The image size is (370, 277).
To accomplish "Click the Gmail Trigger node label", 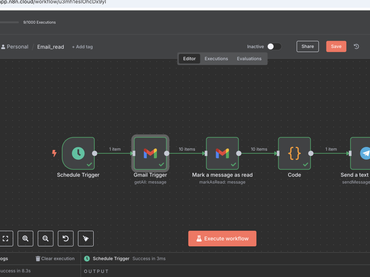I will pyautogui.click(x=150, y=175).
